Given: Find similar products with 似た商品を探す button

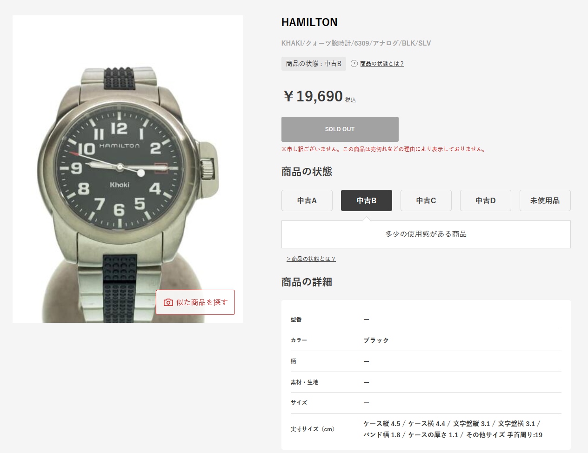Looking at the screenshot, I should coord(195,302).
